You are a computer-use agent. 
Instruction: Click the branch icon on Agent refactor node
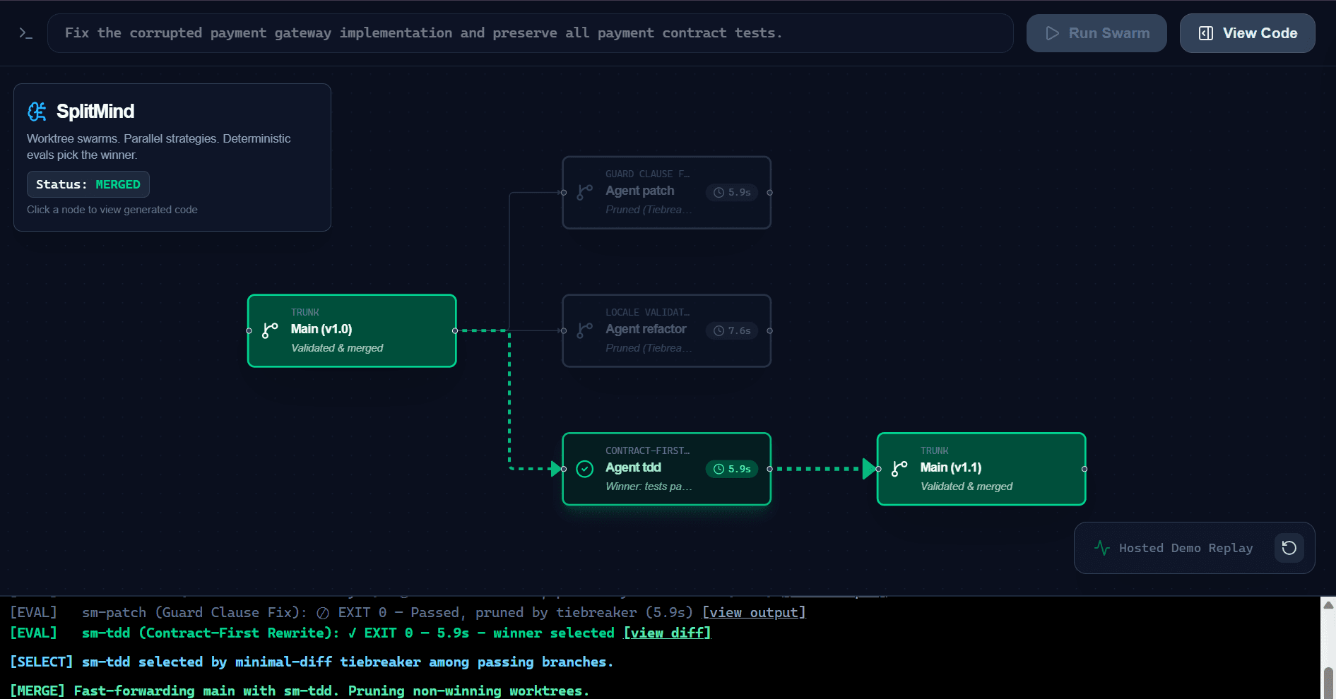click(584, 330)
